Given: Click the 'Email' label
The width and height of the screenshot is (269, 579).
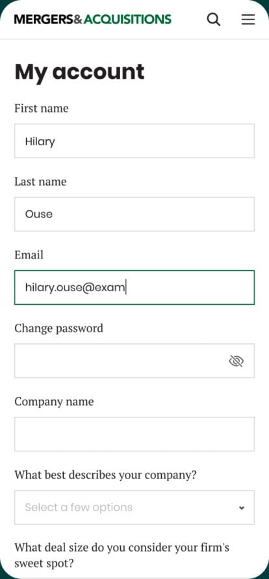Looking at the screenshot, I should click(x=29, y=255).
